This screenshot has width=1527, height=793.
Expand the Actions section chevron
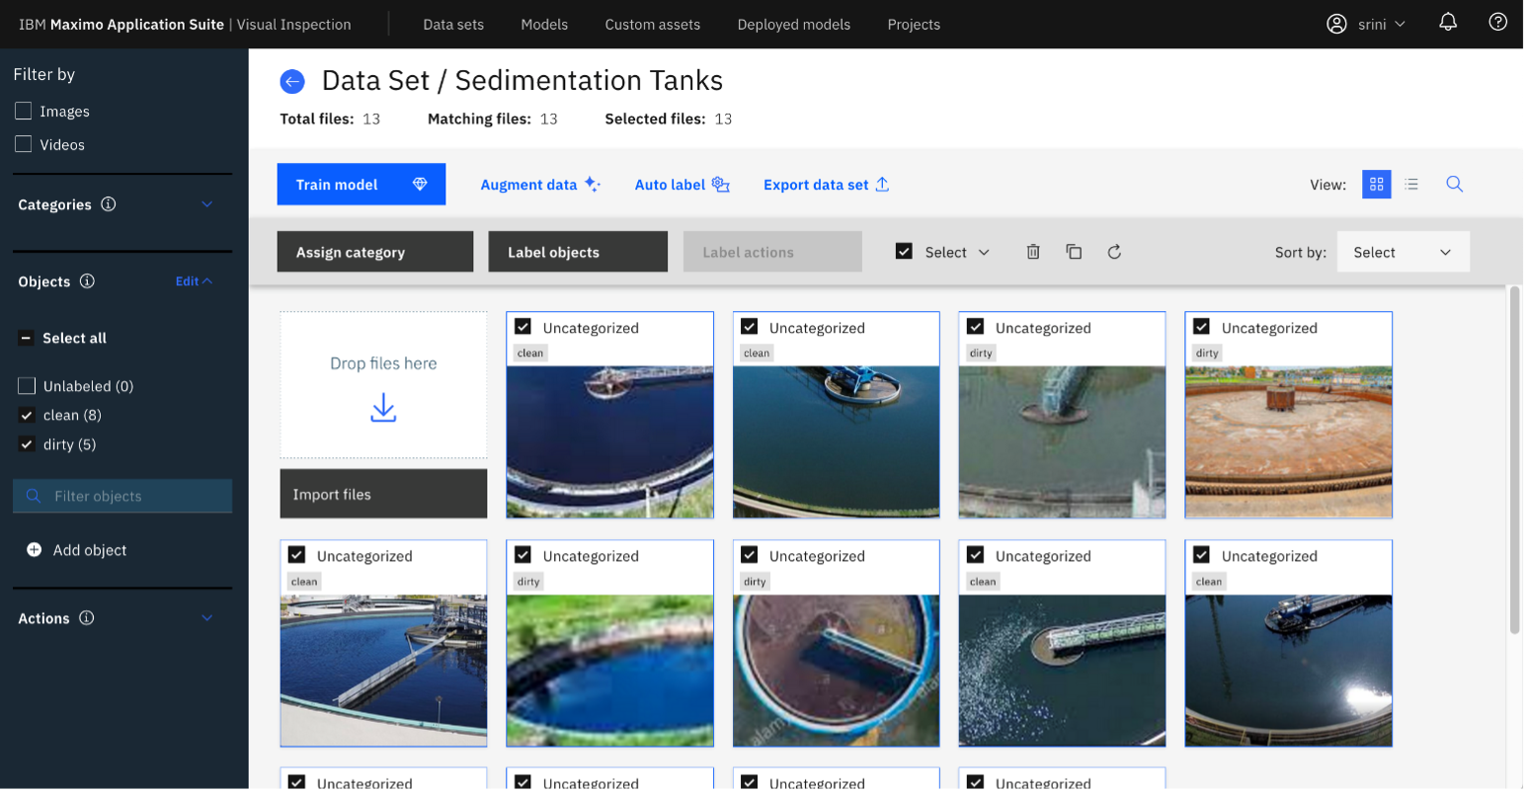point(207,619)
